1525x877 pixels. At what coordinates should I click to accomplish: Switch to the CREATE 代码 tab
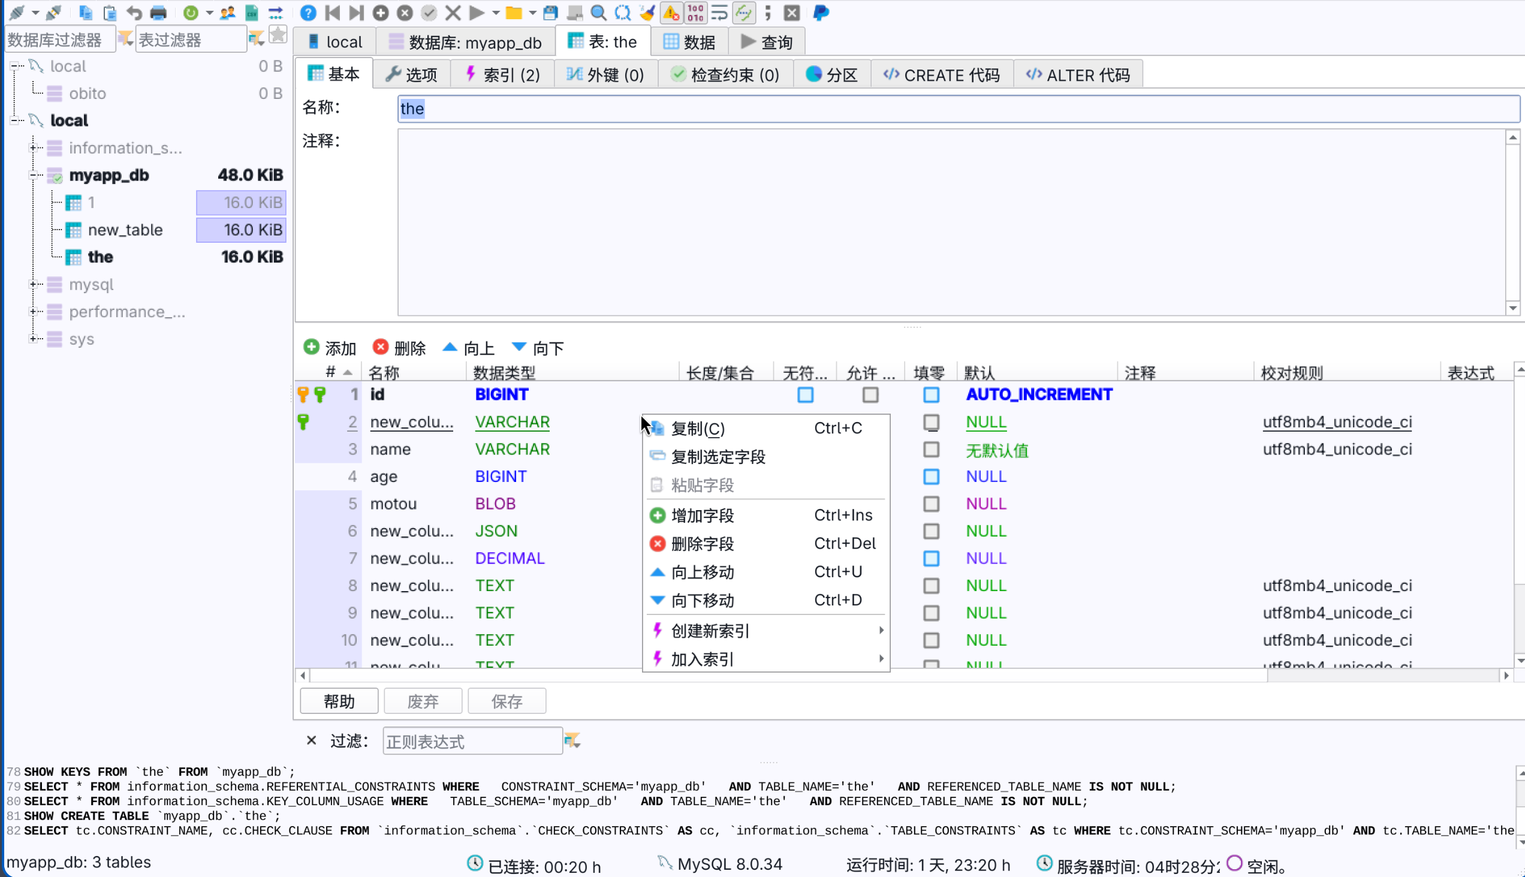941,75
